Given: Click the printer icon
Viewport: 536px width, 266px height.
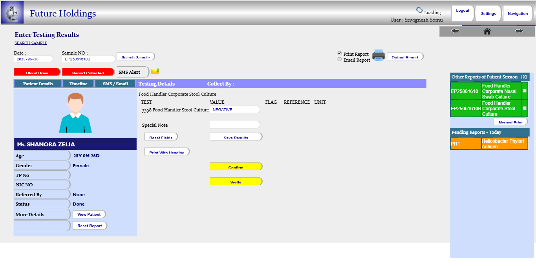Looking at the screenshot, I should click(378, 56).
